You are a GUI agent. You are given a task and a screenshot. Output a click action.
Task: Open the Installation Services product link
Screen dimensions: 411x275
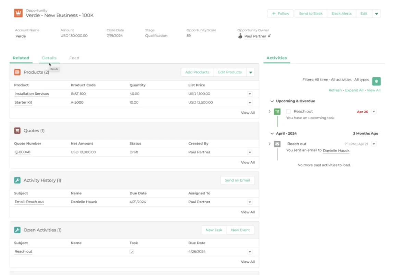(x=32, y=94)
